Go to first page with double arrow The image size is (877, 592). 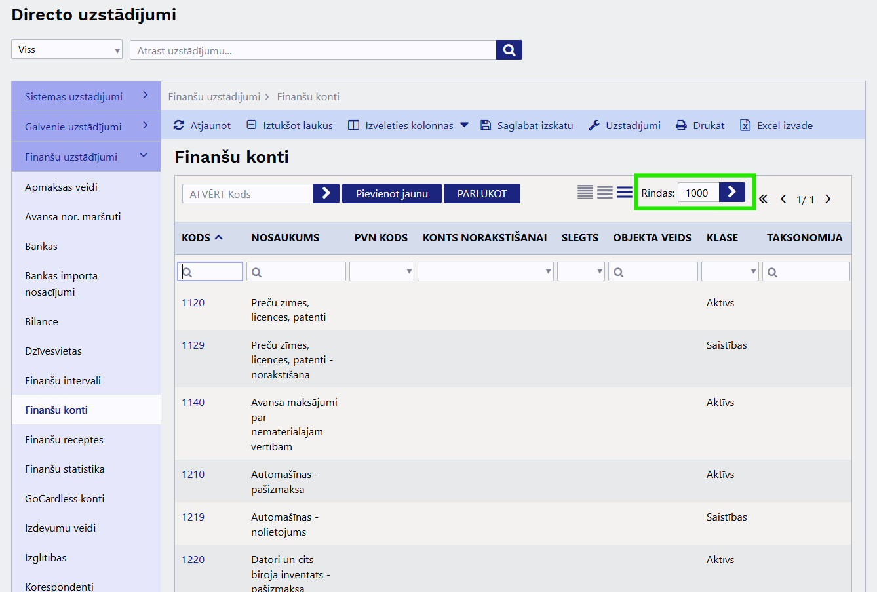pyautogui.click(x=763, y=199)
